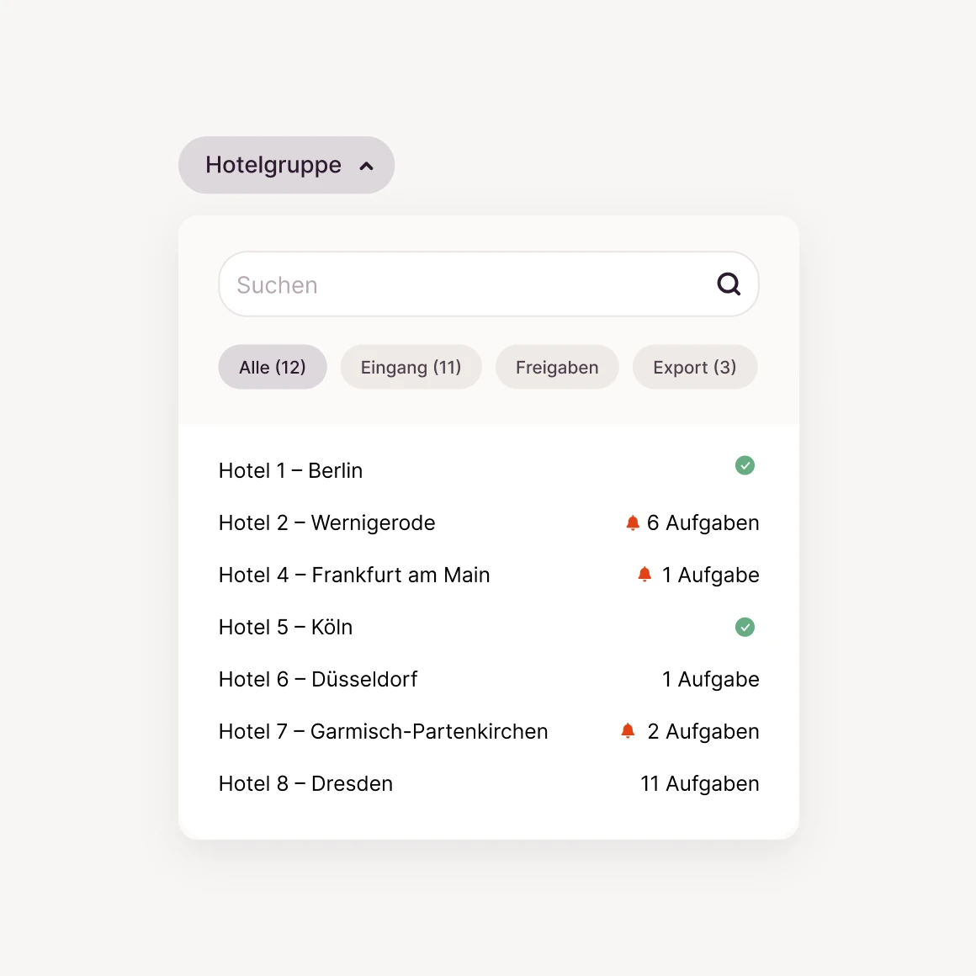Click 1 Aufgabe next to Düsseldorf
The height and width of the screenshot is (976, 976).
coord(710,679)
